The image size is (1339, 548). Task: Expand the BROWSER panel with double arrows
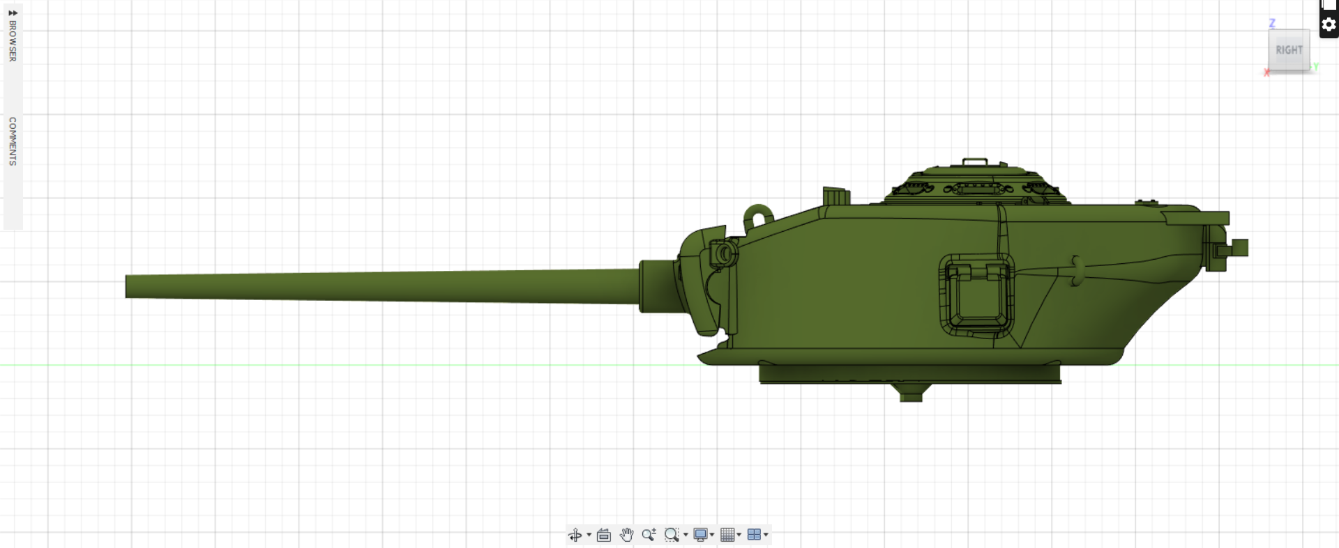pos(13,13)
